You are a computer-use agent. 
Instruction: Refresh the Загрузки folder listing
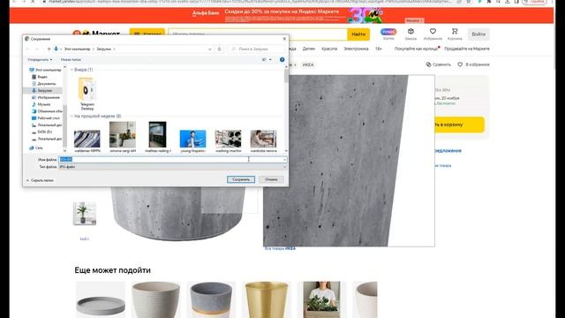click(x=220, y=49)
